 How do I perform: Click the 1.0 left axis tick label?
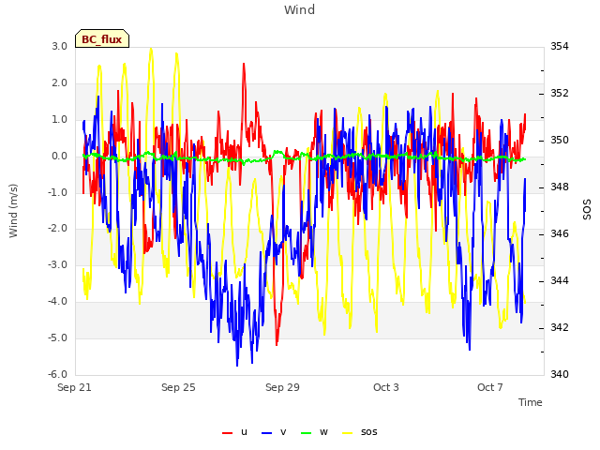[x=60, y=120]
